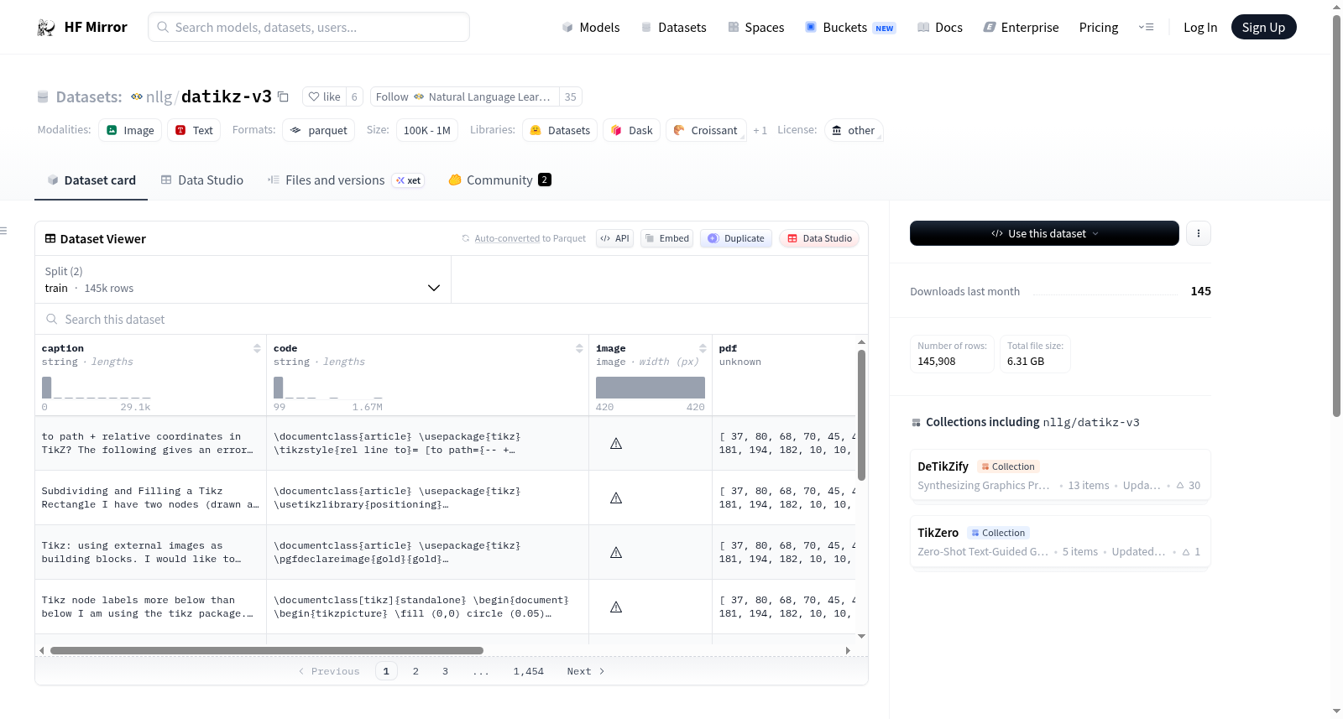1343x719 pixels.
Task: Open the extra navigation menu icon next to Pricing
Action: [x=1146, y=27]
